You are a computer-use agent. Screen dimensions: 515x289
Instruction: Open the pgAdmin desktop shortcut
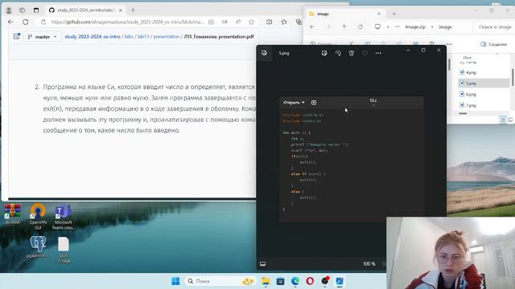38,246
